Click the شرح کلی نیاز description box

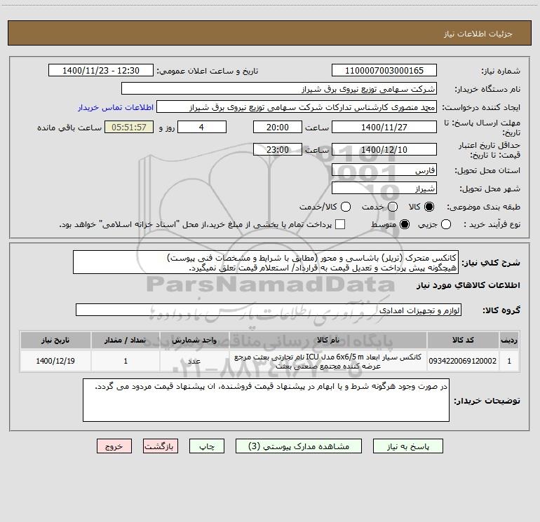(266, 262)
